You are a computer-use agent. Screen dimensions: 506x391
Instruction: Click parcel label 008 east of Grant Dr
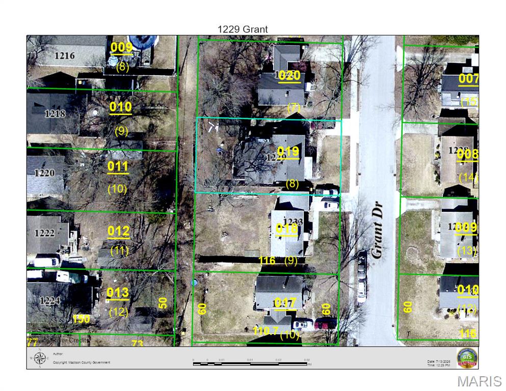click(x=468, y=154)
